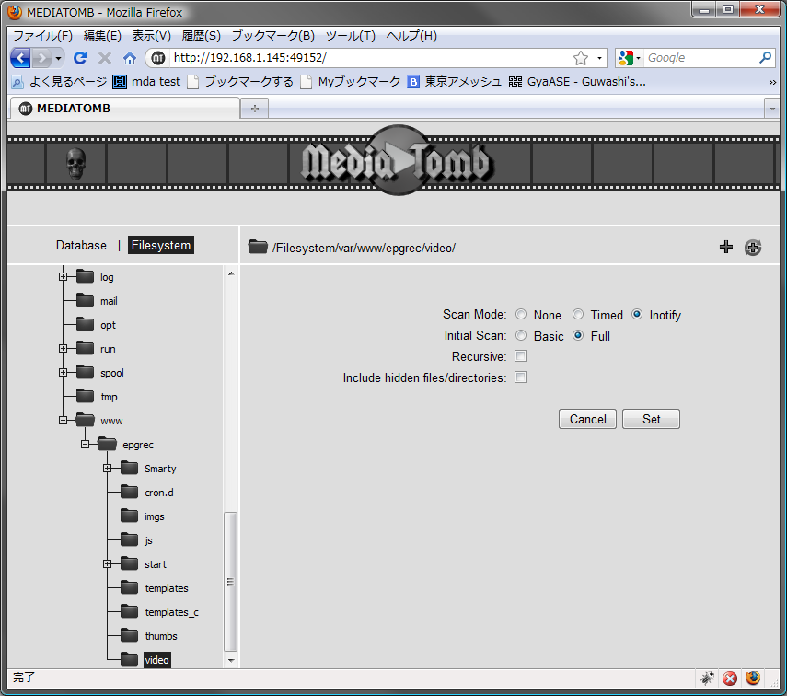Open the ファイル(F) menu

tap(42, 36)
